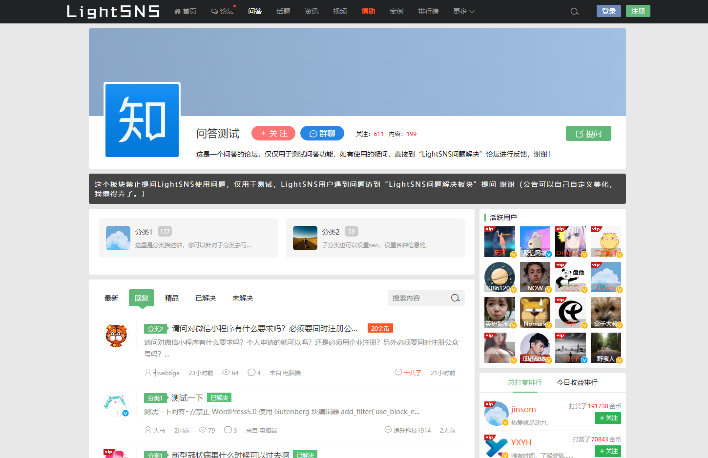Open YXYH profile in reward ranking
Viewport: 708px width, 458px height.
click(x=521, y=442)
